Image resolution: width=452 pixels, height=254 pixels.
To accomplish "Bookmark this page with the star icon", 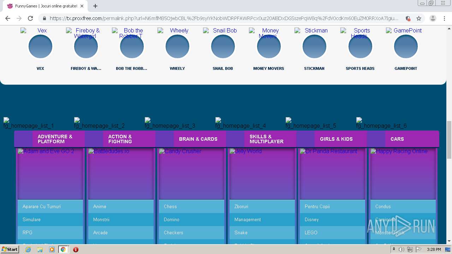I will (419, 18).
